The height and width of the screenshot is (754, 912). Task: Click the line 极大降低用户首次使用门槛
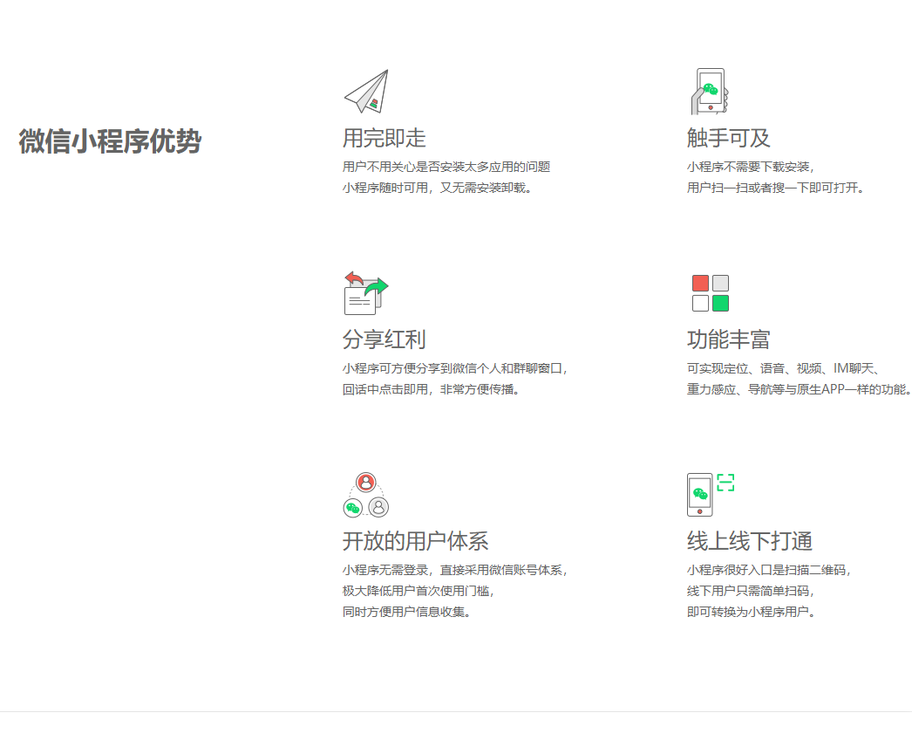point(419,591)
